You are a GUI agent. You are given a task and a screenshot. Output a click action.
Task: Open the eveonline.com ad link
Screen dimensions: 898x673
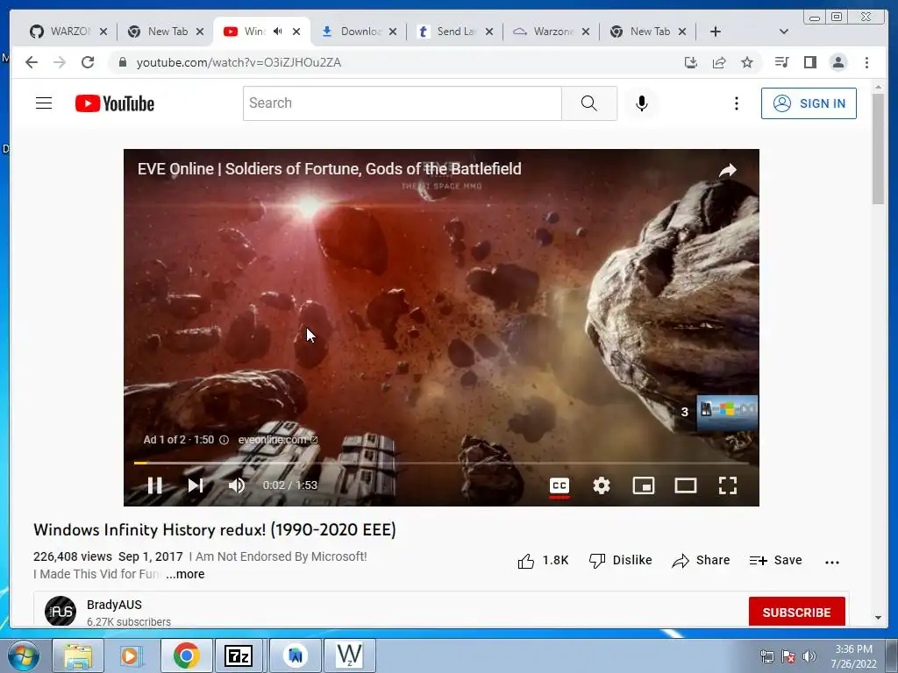(278, 440)
